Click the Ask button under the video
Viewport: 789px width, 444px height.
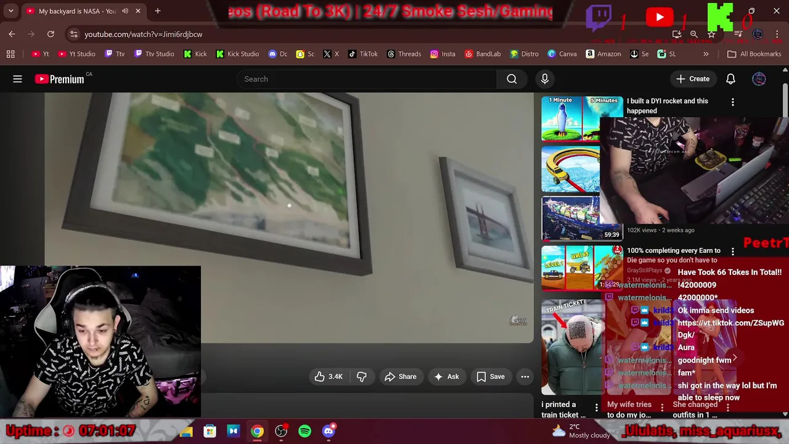click(x=446, y=377)
